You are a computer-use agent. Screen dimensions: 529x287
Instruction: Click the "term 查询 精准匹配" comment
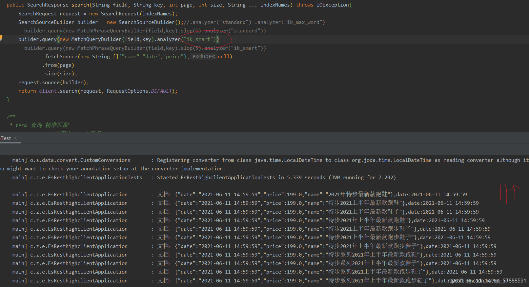coord(42,125)
